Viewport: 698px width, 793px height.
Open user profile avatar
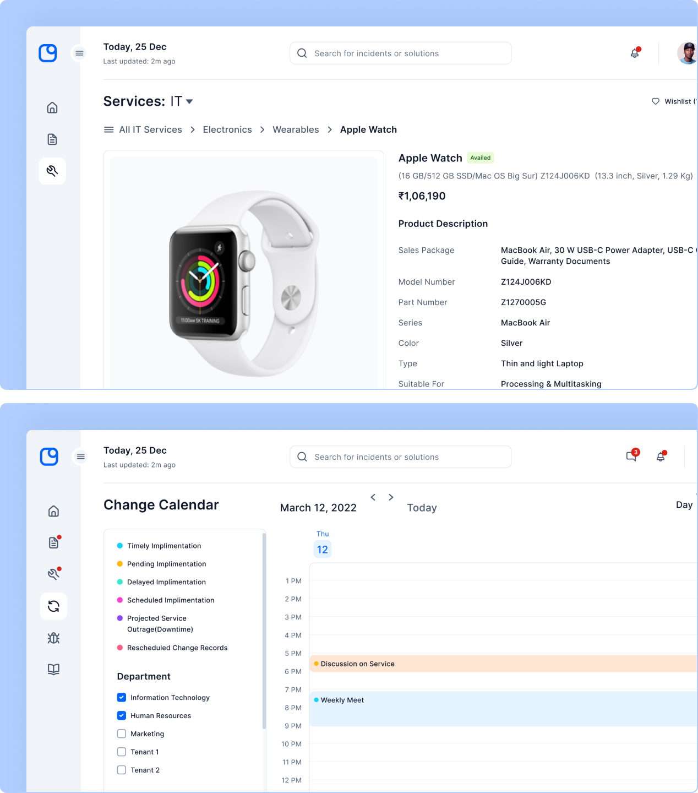point(687,53)
